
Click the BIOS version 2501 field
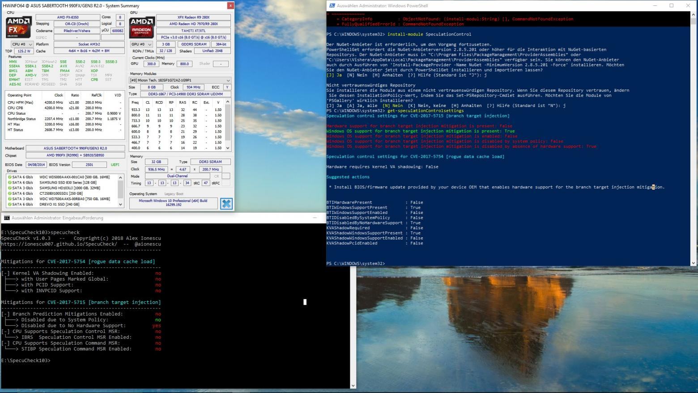coord(89,165)
